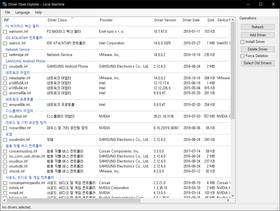This screenshot has width=280, height=211.
Task: Select the anspw60e.inf row
Action: 117,105
